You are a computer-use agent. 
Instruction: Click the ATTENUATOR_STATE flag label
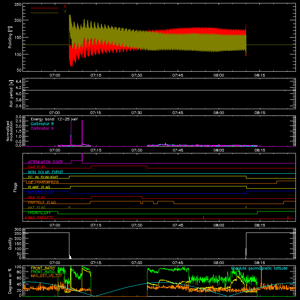tap(45, 162)
